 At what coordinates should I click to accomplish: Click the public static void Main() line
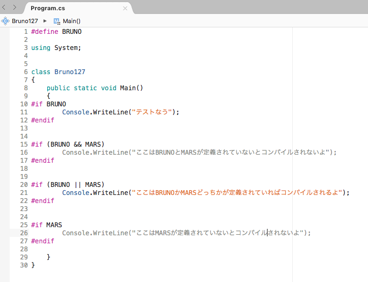tap(95, 88)
